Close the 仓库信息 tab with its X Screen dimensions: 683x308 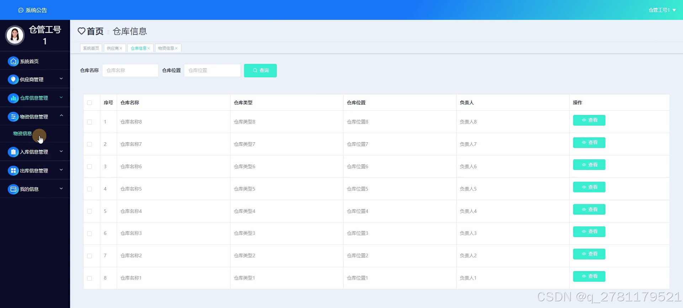[149, 48]
